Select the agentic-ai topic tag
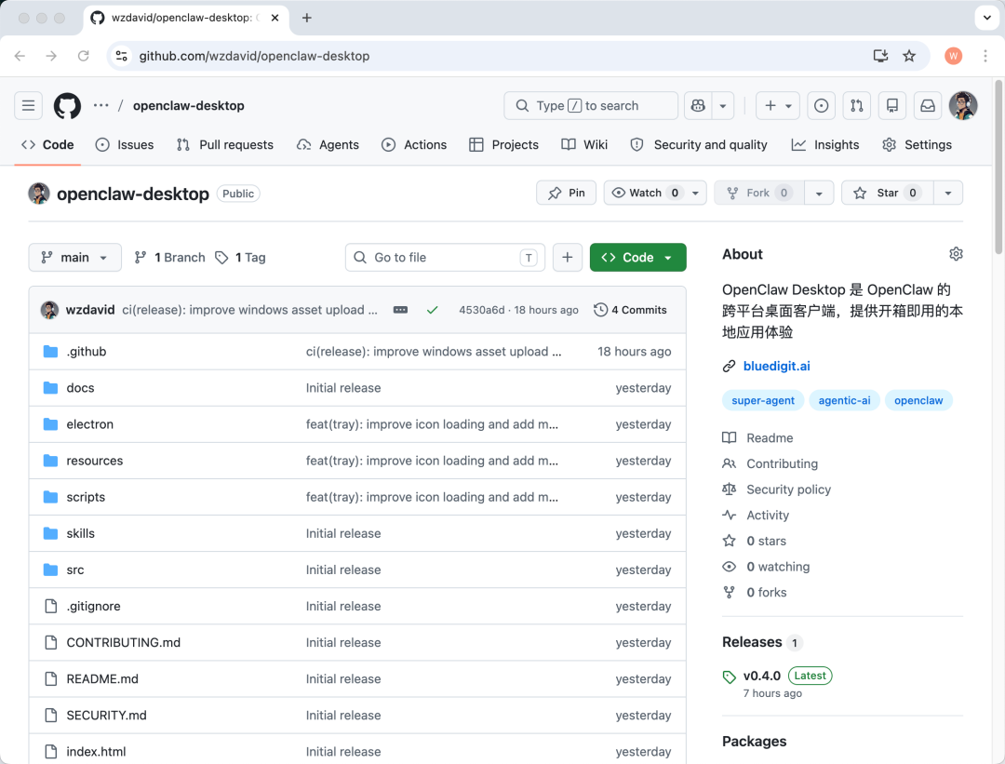The width and height of the screenshot is (1005, 764). [844, 400]
